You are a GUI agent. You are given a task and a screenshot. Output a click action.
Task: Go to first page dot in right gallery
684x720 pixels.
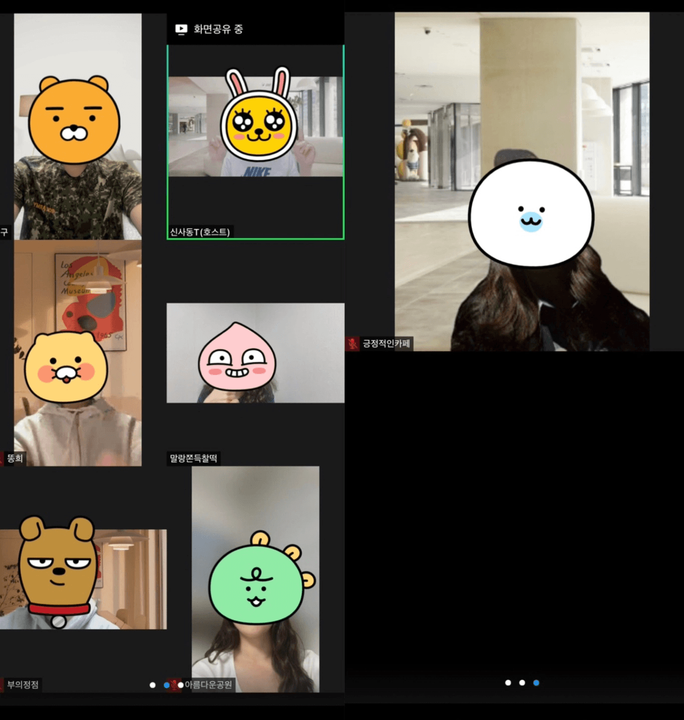(x=508, y=683)
